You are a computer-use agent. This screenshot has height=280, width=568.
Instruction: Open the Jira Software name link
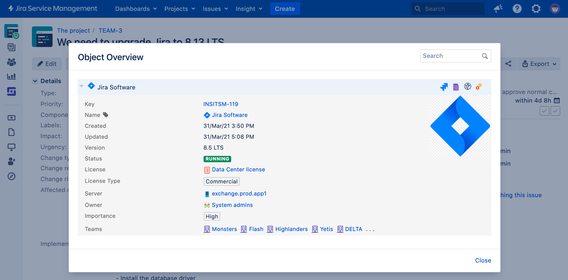[229, 115]
